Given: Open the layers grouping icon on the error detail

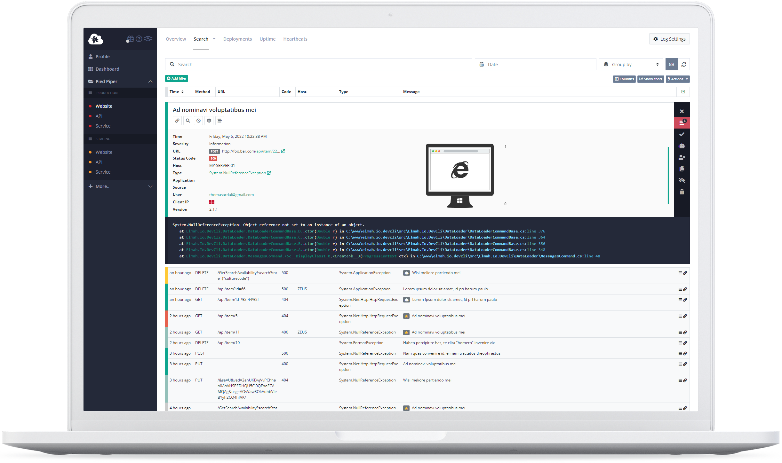Looking at the screenshot, I should 209,121.
